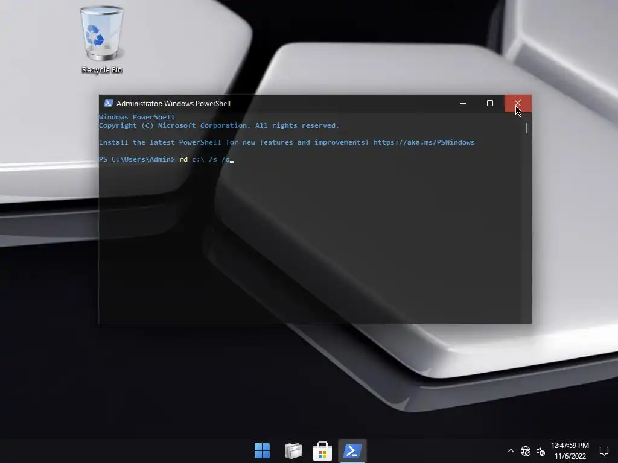Expand the hidden system tray icons chevron
This screenshot has width=618, height=463.
tap(511, 451)
